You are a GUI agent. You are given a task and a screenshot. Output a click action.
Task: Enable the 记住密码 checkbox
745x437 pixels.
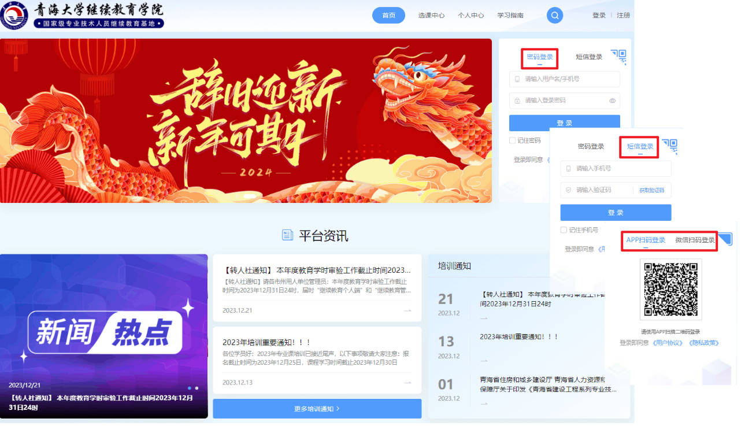(513, 140)
